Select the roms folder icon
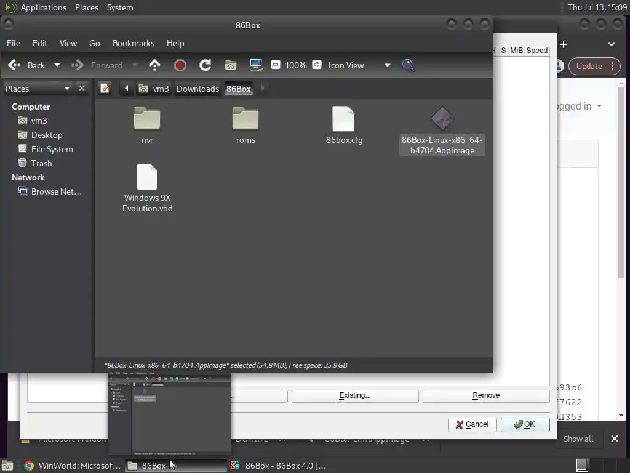 [245, 119]
